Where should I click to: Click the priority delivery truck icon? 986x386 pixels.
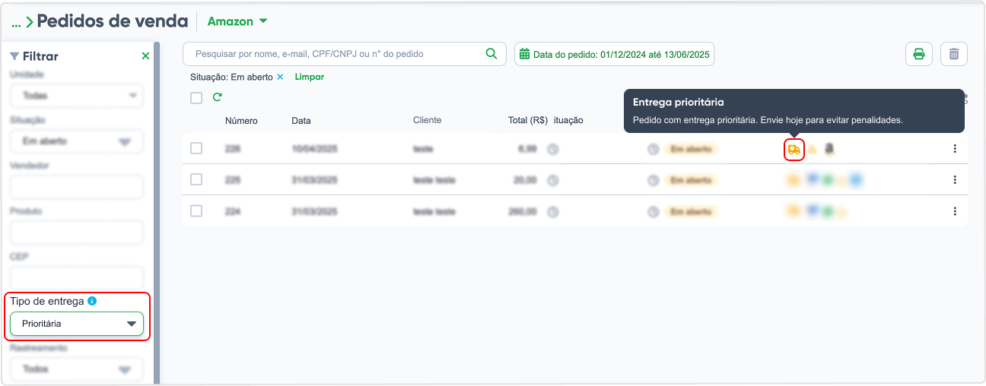pyautogui.click(x=794, y=150)
